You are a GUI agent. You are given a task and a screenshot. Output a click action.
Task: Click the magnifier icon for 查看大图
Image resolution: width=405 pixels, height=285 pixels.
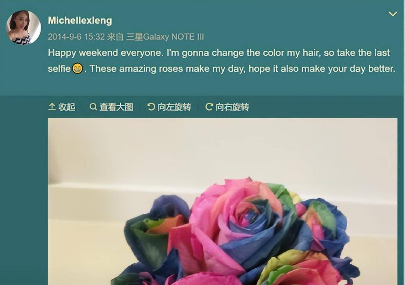pos(93,107)
